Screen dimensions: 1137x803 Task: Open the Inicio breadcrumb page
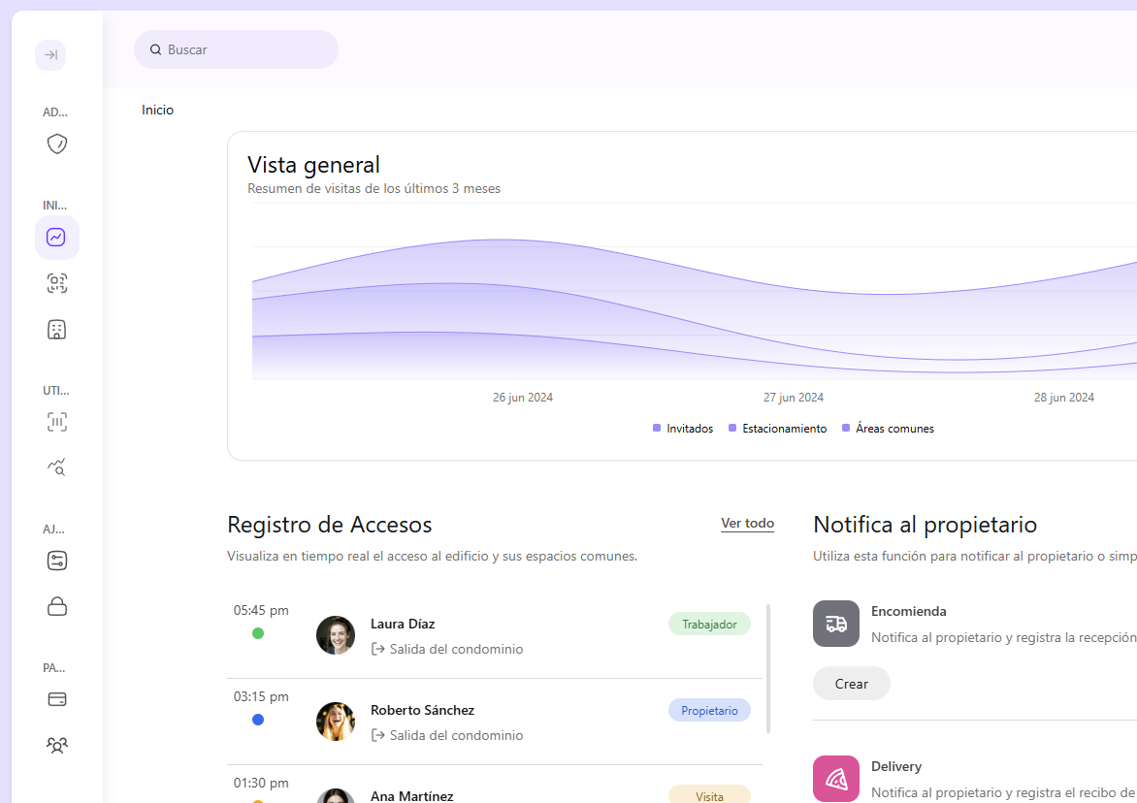[157, 110]
